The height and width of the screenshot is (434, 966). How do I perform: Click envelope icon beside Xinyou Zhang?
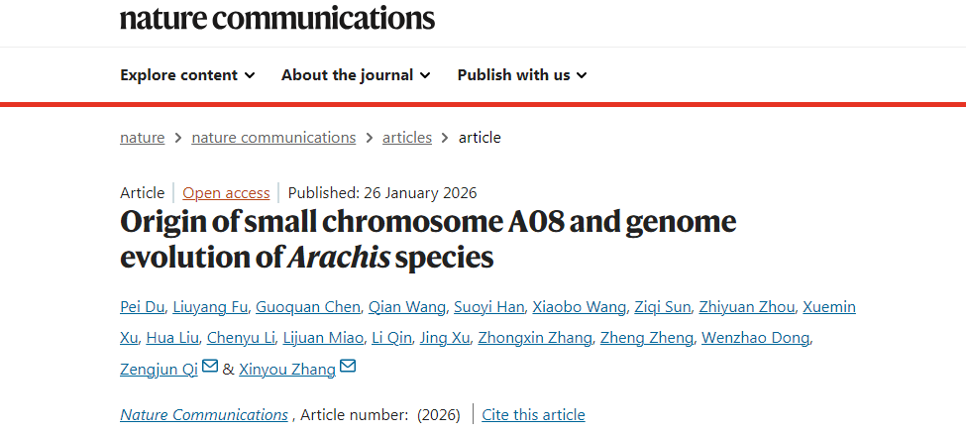point(347,367)
